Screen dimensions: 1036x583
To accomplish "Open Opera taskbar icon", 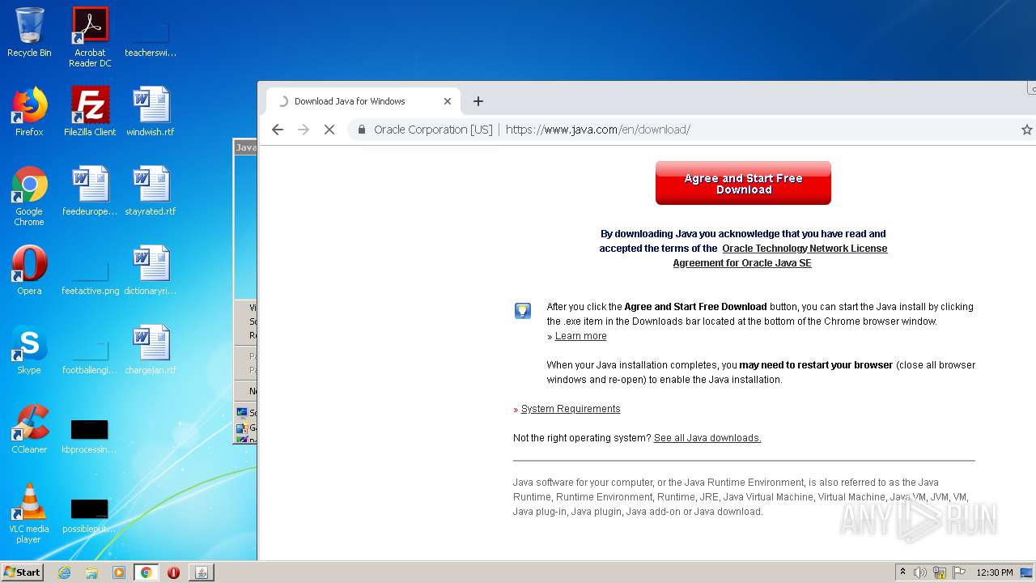I will coord(173,572).
